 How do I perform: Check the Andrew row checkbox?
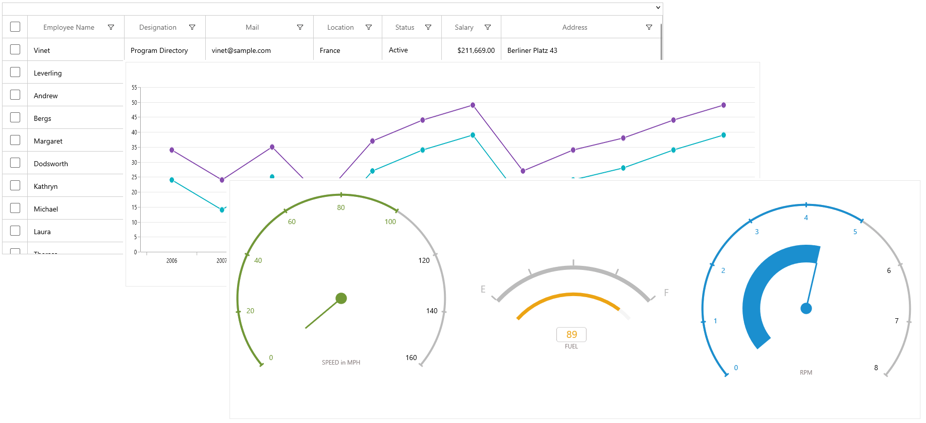(15, 95)
